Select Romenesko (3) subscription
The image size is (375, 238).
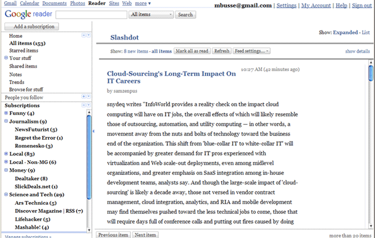34,146
